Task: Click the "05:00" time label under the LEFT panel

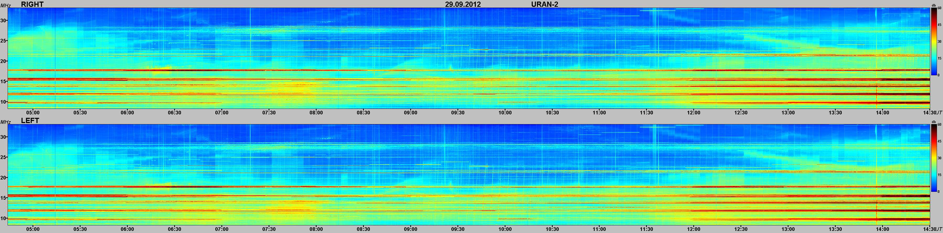Action: point(33,229)
